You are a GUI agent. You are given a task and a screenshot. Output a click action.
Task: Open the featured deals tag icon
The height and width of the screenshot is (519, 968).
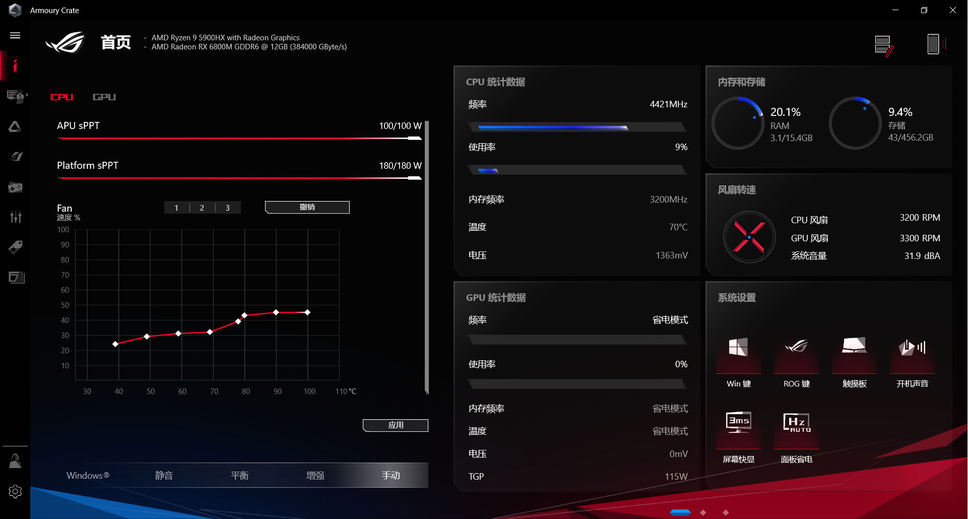(15, 247)
